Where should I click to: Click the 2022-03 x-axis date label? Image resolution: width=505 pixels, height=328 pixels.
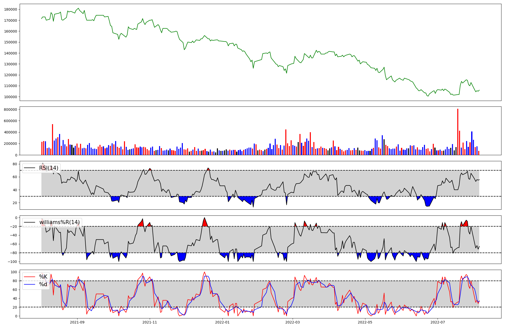pos(293,322)
